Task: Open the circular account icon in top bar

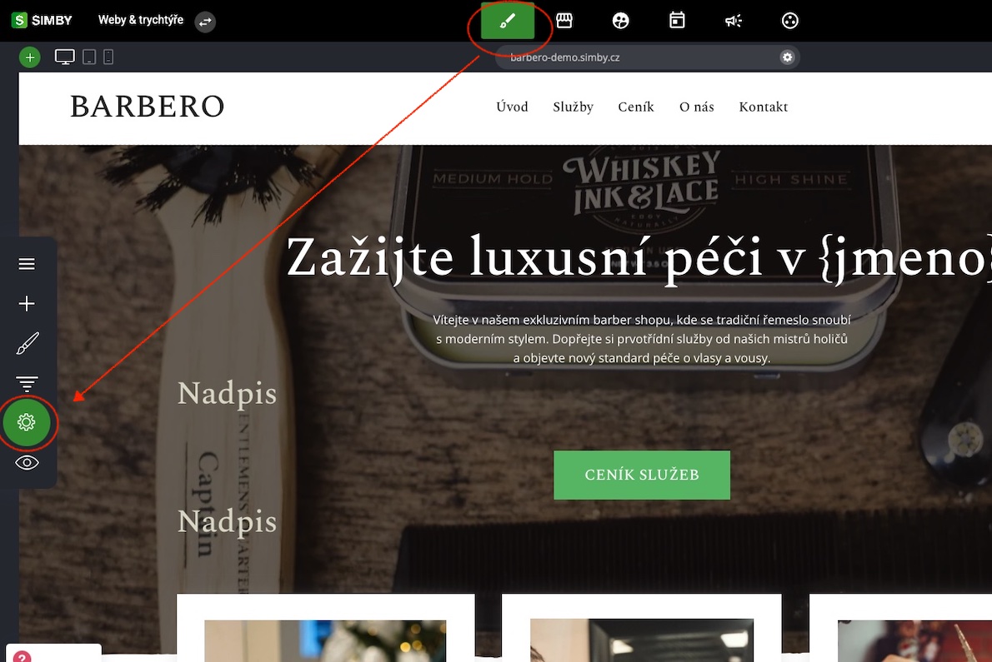Action: [x=789, y=21]
